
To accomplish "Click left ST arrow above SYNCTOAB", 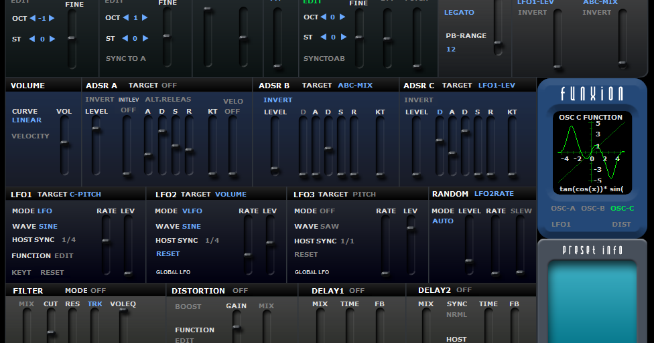I will click(x=323, y=37).
